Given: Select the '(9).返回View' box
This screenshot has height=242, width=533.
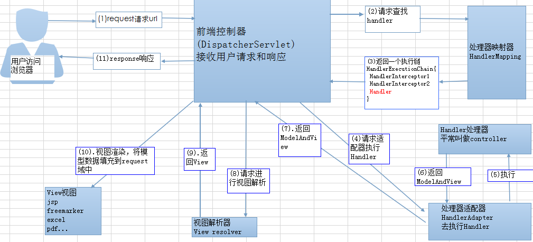Looking at the screenshot, I should [x=200, y=159].
